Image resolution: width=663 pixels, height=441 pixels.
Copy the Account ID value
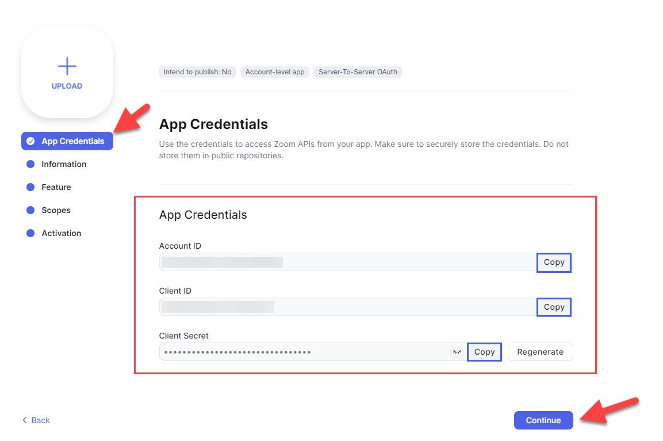(x=554, y=262)
